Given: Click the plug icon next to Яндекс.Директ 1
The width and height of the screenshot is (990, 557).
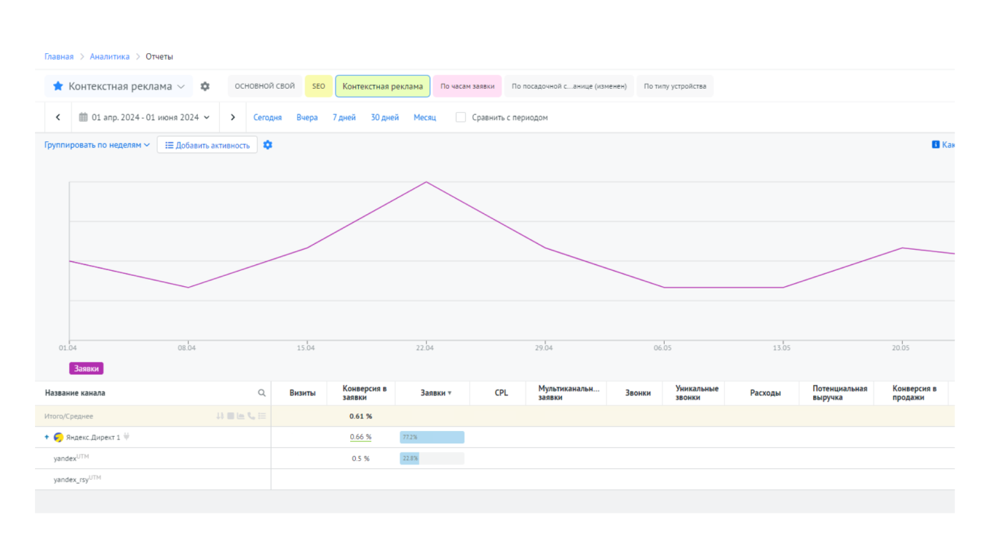Looking at the screenshot, I should [127, 437].
